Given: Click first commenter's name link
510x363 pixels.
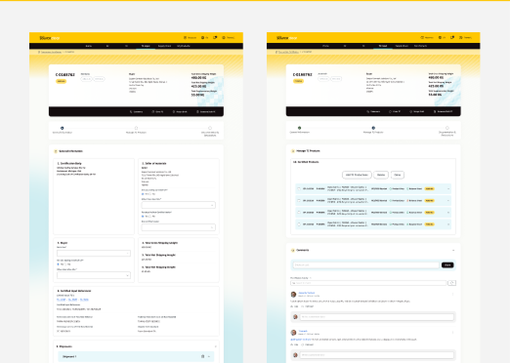Looking at the screenshot, I should point(307,293).
